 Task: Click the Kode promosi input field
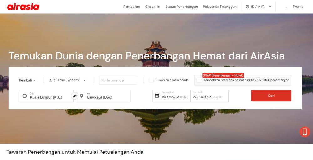(x=118, y=80)
